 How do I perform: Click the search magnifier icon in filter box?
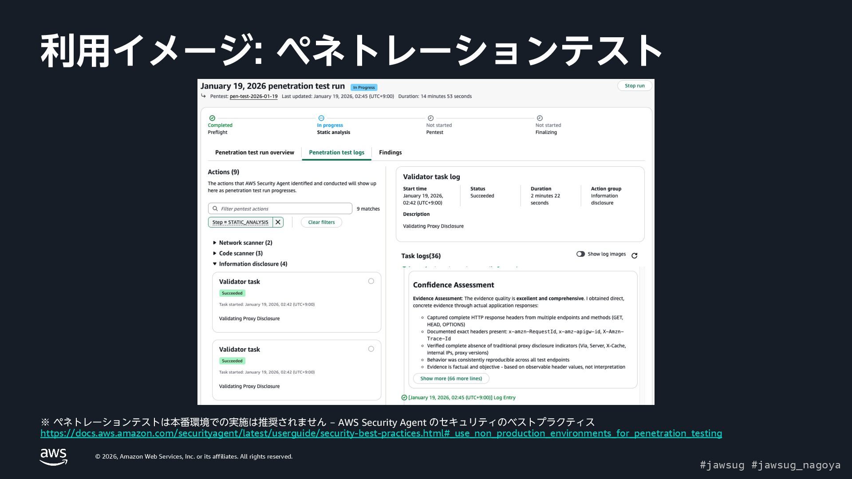(215, 208)
